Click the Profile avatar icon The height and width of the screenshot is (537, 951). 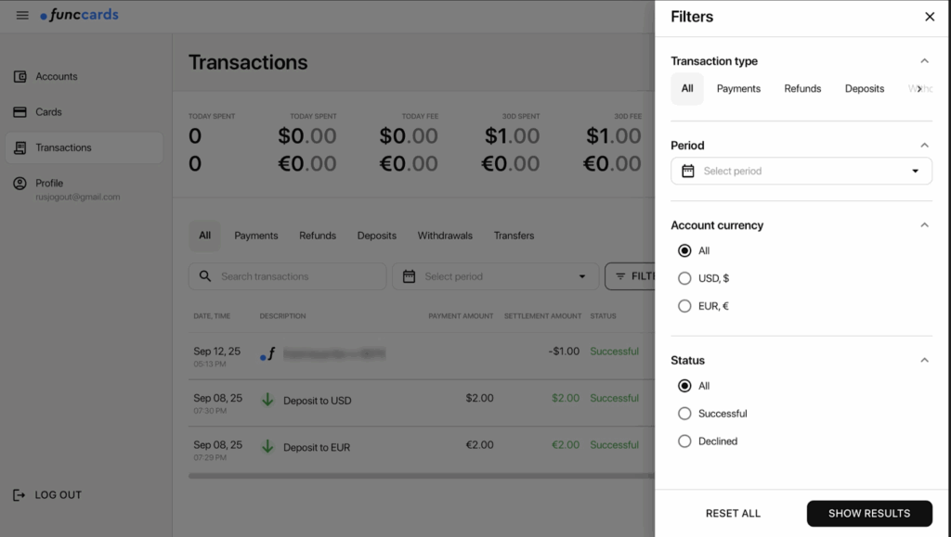coord(20,184)
